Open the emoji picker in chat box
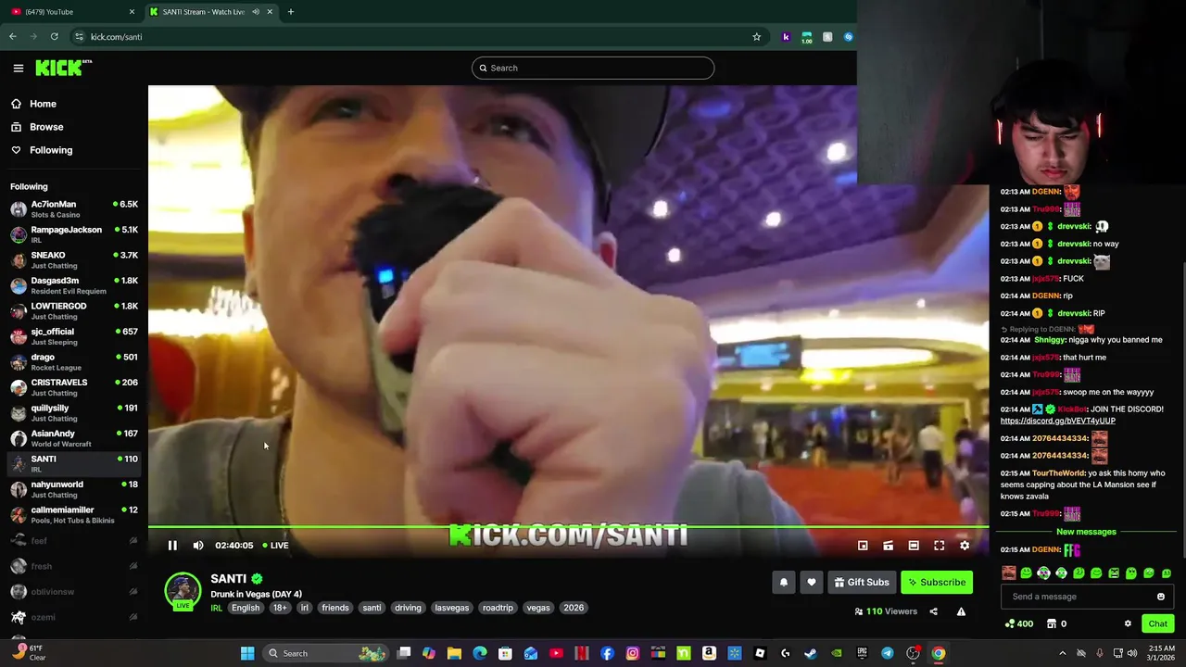 (1160, 597)
